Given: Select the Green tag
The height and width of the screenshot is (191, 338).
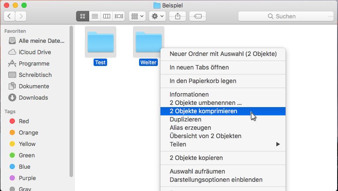Looking at the screenshot, I should click(x=22, y=155).
